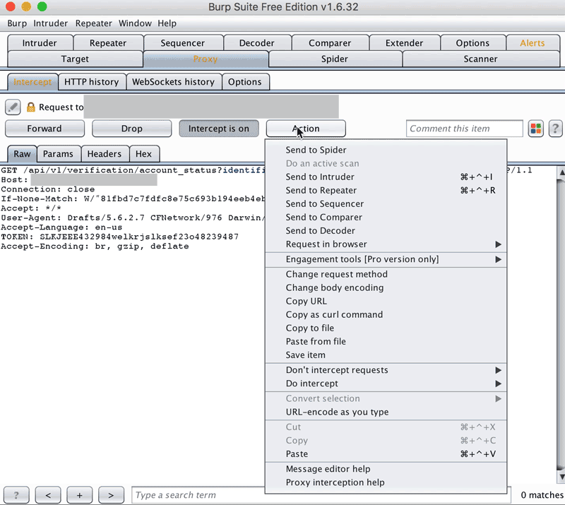Click the pencil edit icon beside Request to
The width and height of the screenshot is (565, 505).
coord(13,107)
